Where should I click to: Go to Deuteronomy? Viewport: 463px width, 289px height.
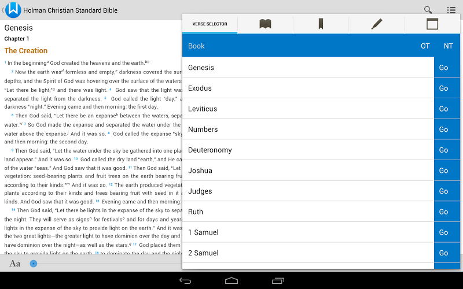(x=447, y=150)
